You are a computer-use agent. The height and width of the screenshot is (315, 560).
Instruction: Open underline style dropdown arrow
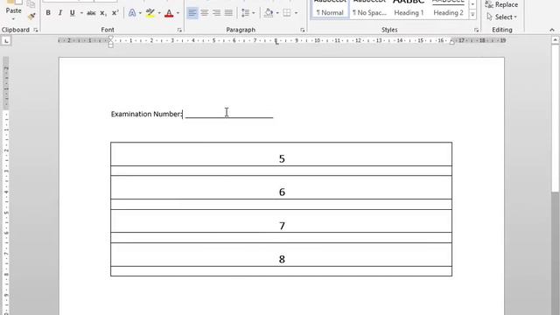coord(81,13)
